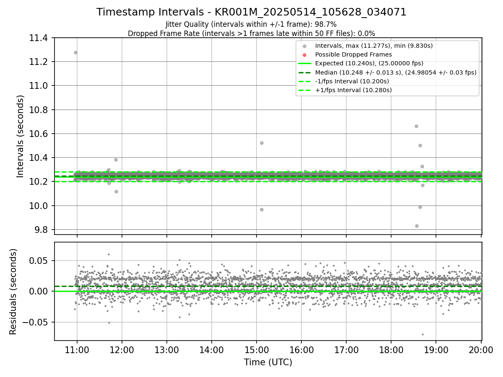
Task: Click the red dot marker for Possible Dropped Frames
Action: pyautogui.click(x=305, y=55)
